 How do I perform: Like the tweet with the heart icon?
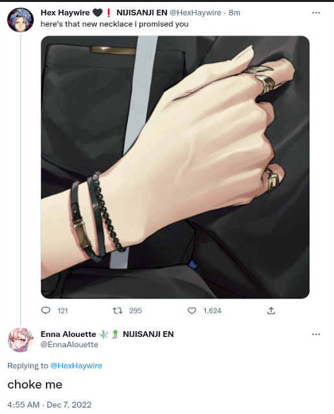192,311
